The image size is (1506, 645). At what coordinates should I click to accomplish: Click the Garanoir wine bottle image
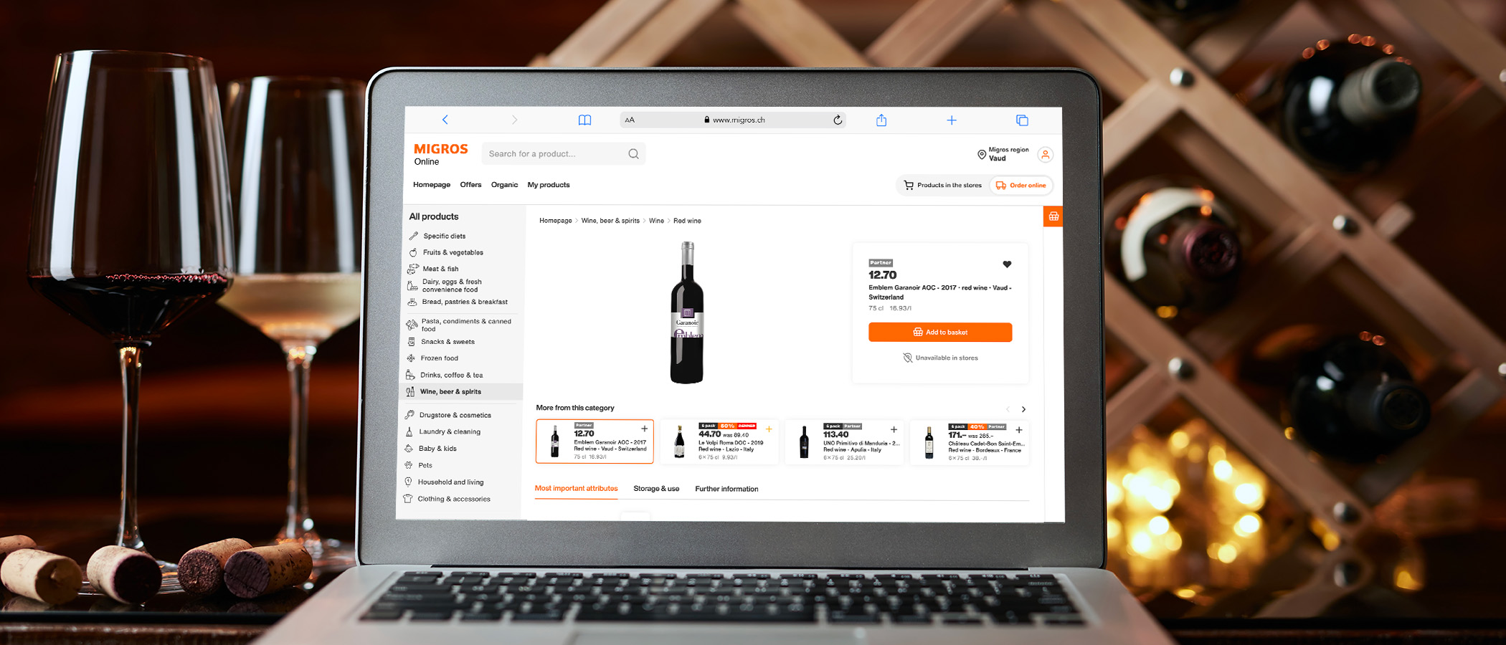tap(687, 312)
